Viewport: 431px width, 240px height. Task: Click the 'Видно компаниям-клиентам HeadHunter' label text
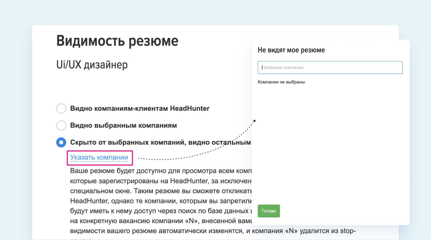pyautogui.click(x=140, y=109)
